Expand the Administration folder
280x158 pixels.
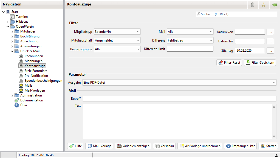12,95
